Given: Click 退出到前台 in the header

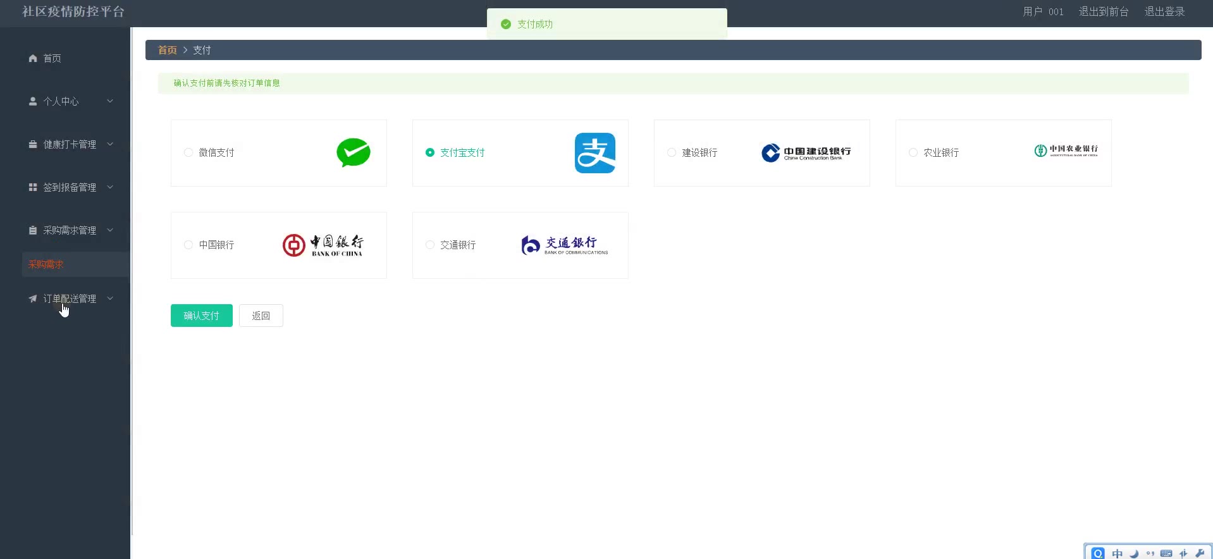Looking at the screenshot, I should click(x=1104, y=11).
